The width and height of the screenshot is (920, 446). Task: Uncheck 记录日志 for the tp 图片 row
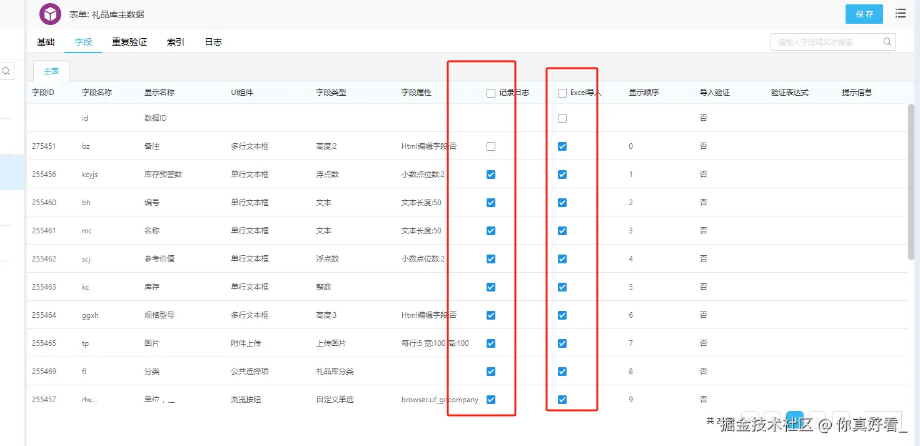(x=491, y=343)
